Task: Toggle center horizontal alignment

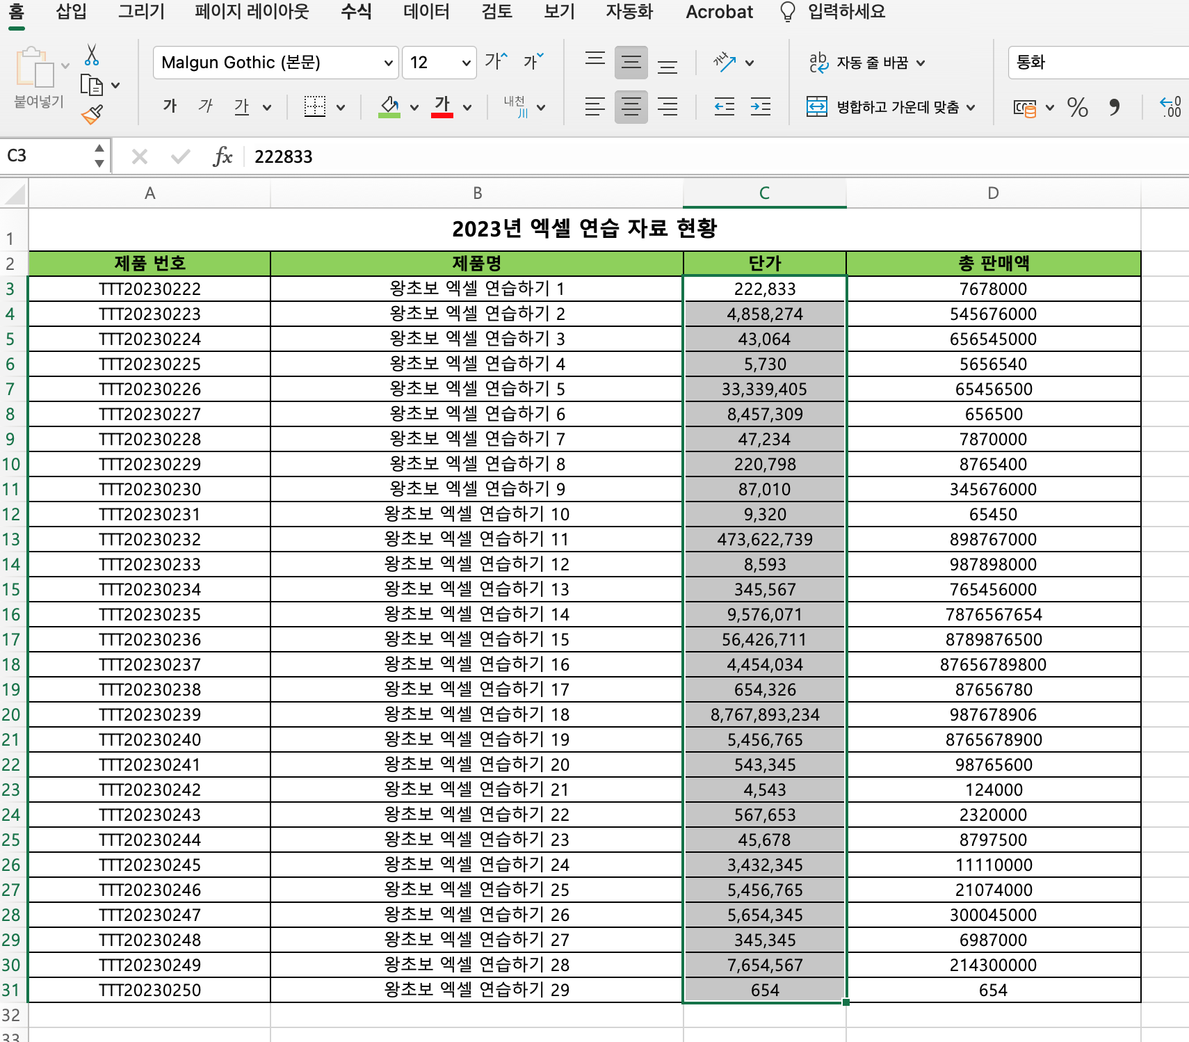Action: (x=631, y=106)
